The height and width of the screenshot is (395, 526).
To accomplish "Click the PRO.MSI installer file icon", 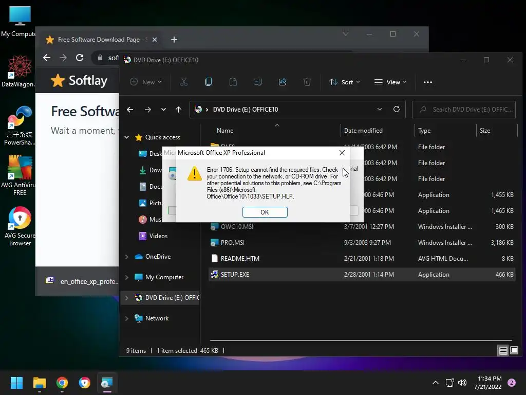I will click(x=214, y=243).
